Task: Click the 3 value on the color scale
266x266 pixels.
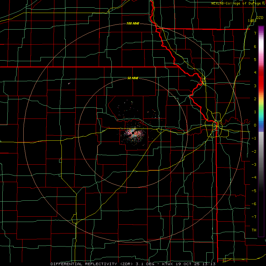Action: [x=255, y=86]
